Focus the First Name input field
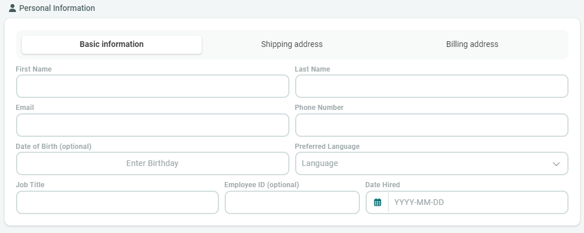 pyautogui.click(x=152, y=86)
